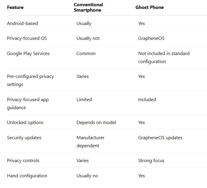Select the Privacy controls row label
The image size is (207, 188).
(23, 161)
